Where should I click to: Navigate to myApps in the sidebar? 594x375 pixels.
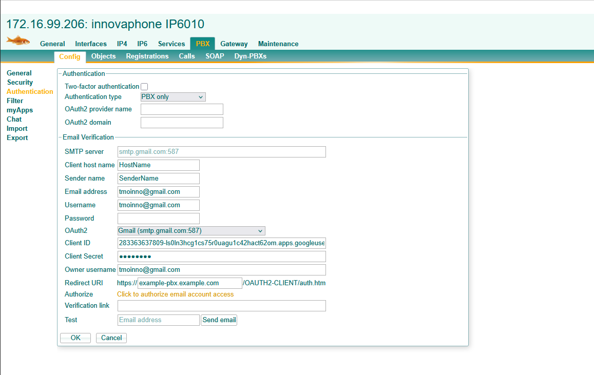pyautogui.click(x=20, y=110)
